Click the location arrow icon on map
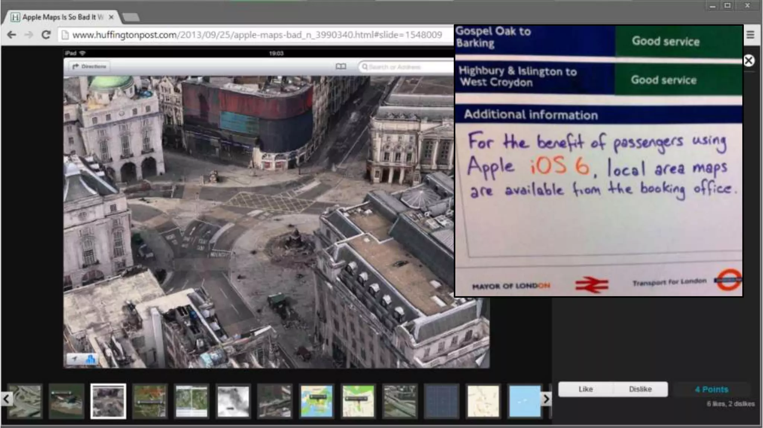This screenshot has height=428, width=763. coord(75,359)
